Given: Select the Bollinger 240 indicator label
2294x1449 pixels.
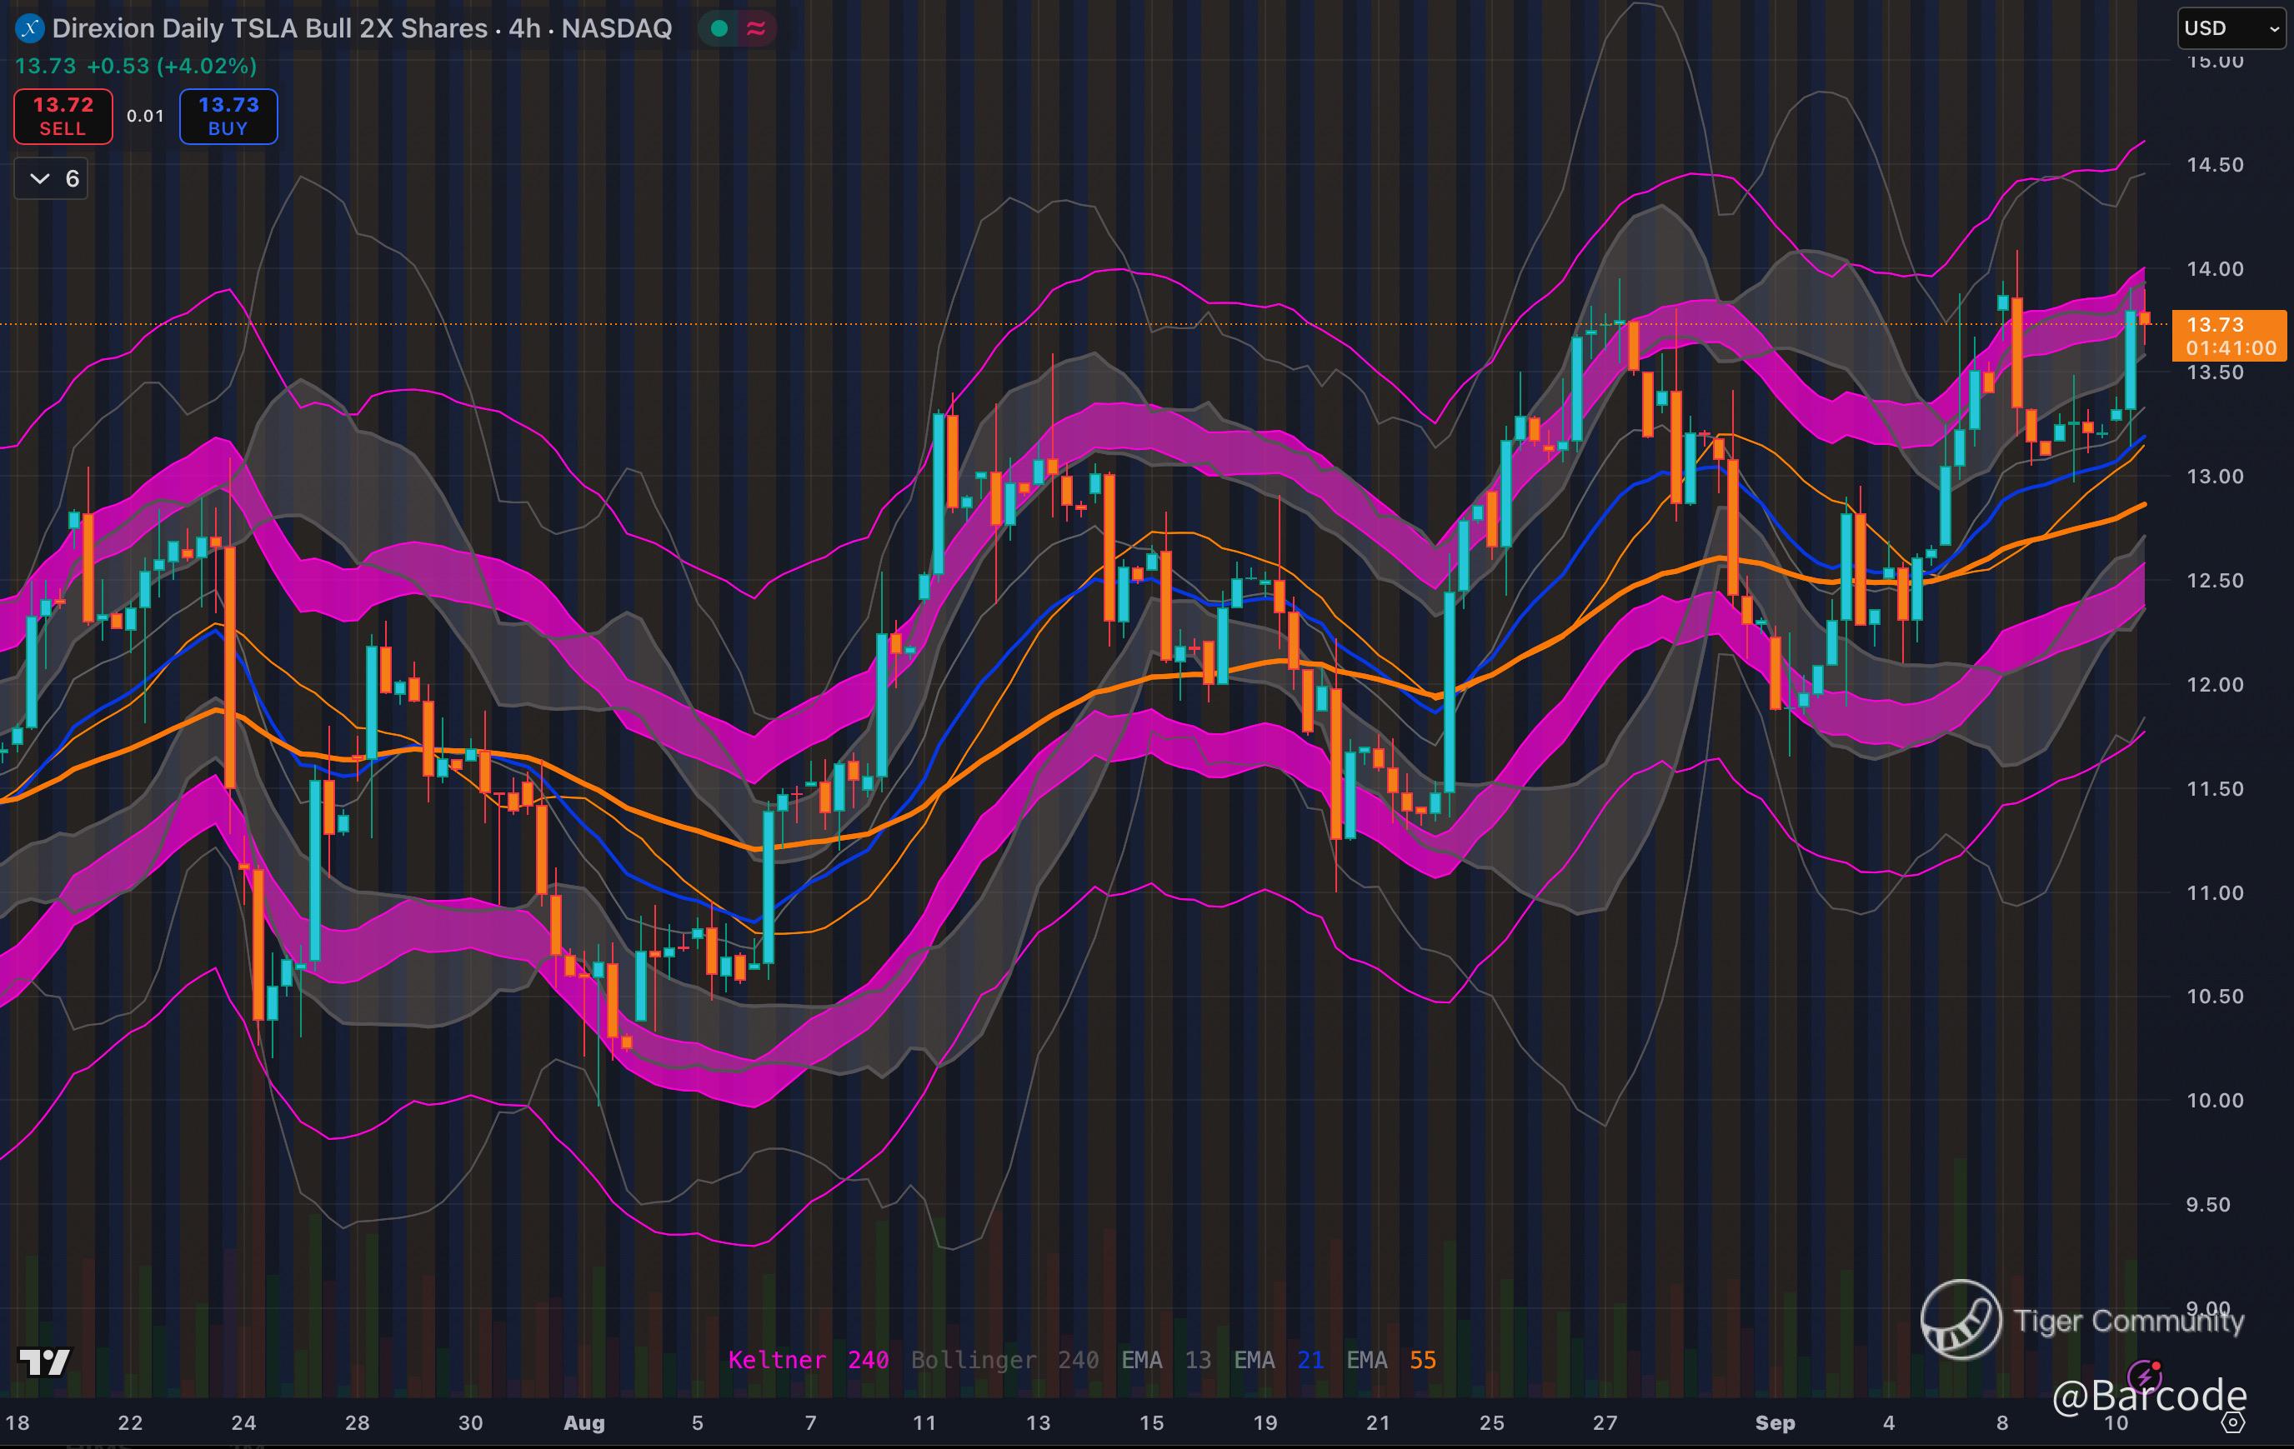Looking at the screenshot, I should click(1004, 1360).
